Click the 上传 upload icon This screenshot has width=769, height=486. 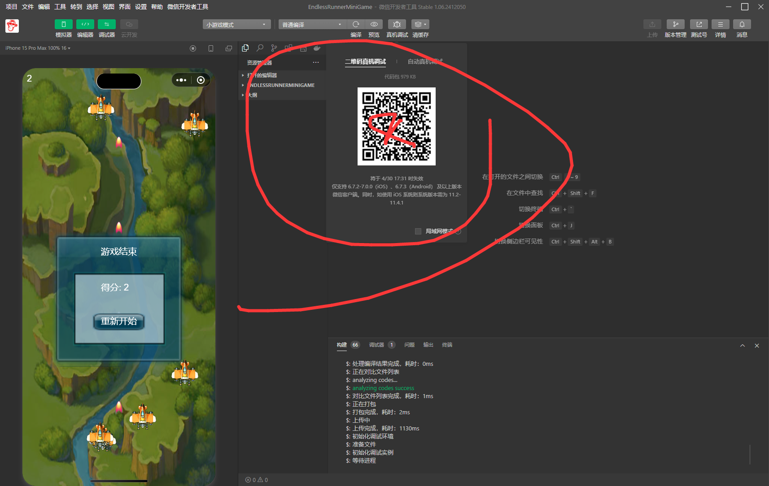(x=652, y=24)
